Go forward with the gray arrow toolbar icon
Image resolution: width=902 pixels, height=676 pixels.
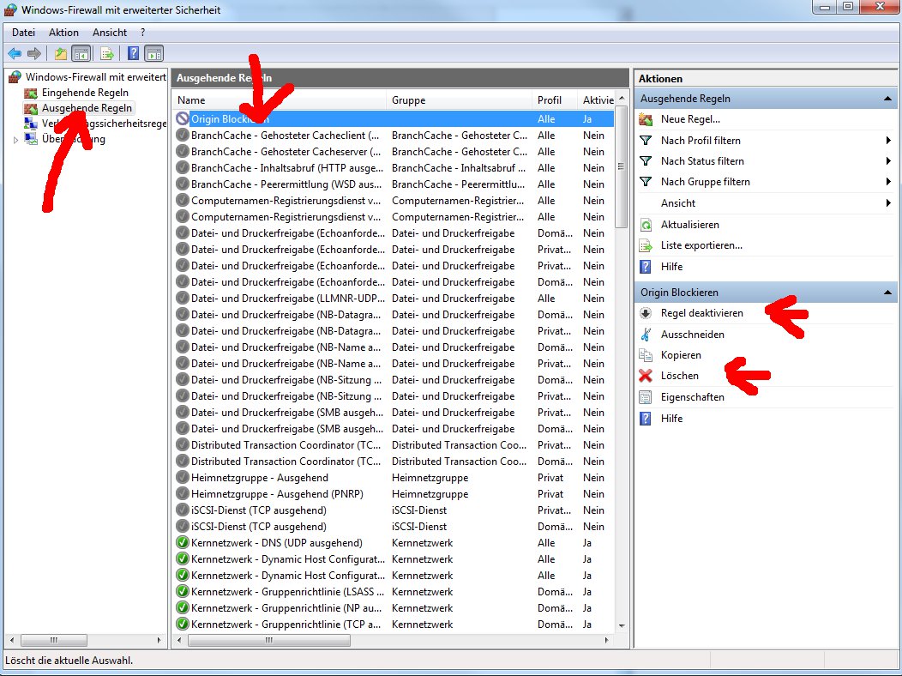[34, 53]
